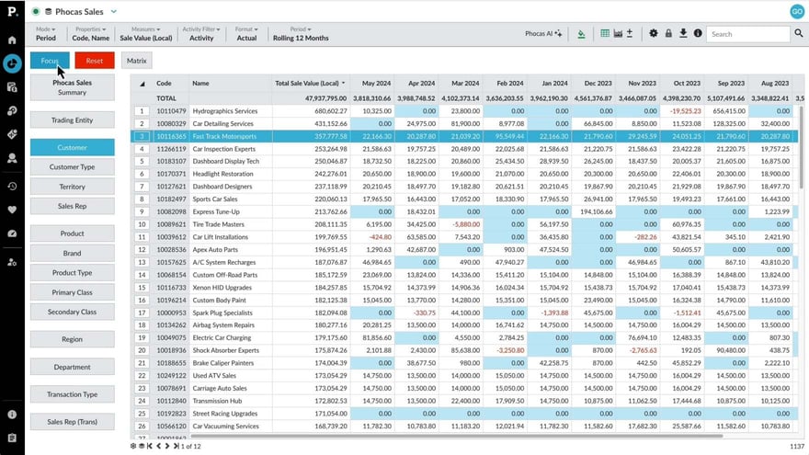Click the May 2024 column header
809x455 pixels.
(x=376, y=83)
